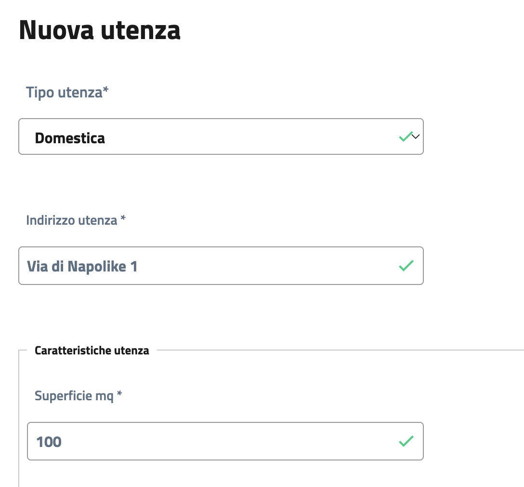Click the 'Superficie mq *' label
This screenshot has width=524, height=487.
78,396
